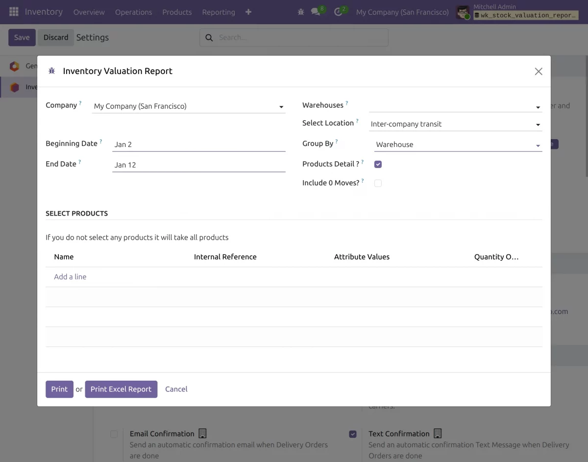
Task: Open the apps grid home menu
Action: 14,12
